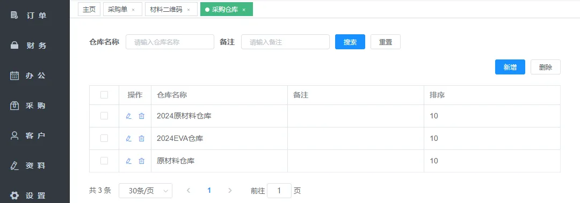The height and width of the screenshot is (203, 580).
Task: Open the 采购 menu label in sidebar
Action: pos(35,106)
